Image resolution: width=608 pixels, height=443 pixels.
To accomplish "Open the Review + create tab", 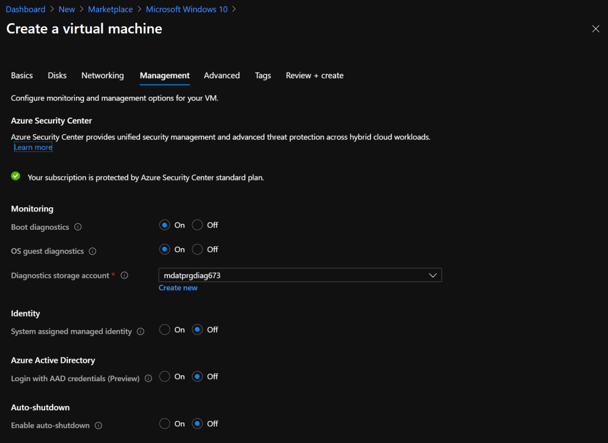I will (x=315, y=75).
